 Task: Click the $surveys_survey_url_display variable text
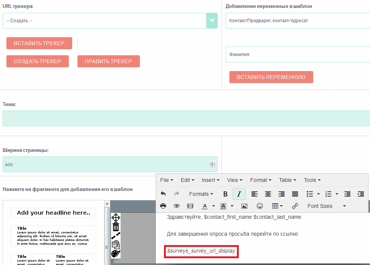(x=201, y=251)
